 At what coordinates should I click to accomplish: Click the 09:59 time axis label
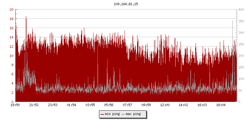146,105
